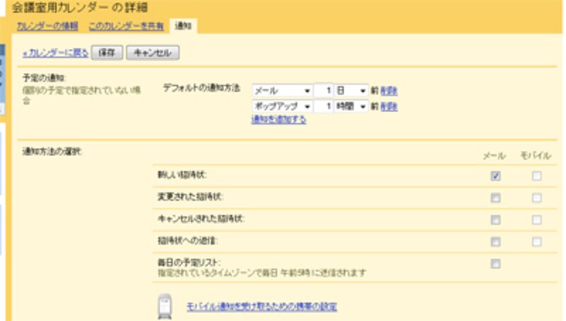Viewport: 566px width, 321px height.
Task: Click the 通知を追加する link
Action: [x=279, y=119]
